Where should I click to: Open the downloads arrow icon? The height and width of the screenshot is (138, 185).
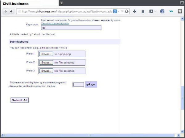coord(134,11)
